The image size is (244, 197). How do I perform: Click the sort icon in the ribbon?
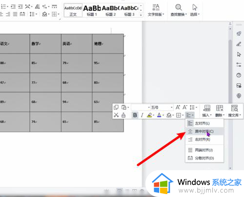pyautogui.click(x=38, y=7)
